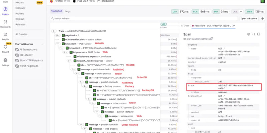Click the Slow HTTP Requests query icon
The width and height of the screenshot is (267, 133).
[x=17, y=61]
